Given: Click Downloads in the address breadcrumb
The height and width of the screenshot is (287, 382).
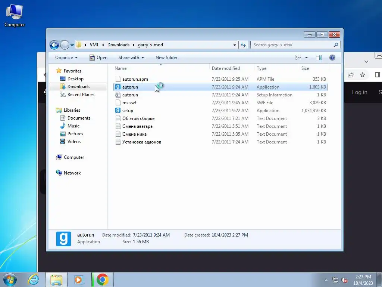Looking at the screenshot, I should (118, 45).
